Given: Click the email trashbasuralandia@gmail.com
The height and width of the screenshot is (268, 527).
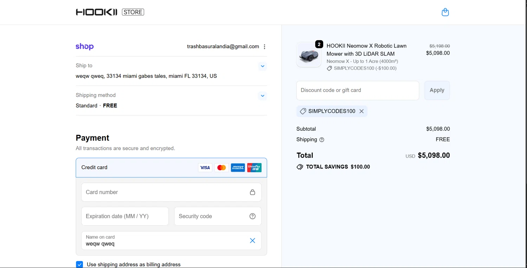Looking at the screenshot, I should click(x=223, y=46).
